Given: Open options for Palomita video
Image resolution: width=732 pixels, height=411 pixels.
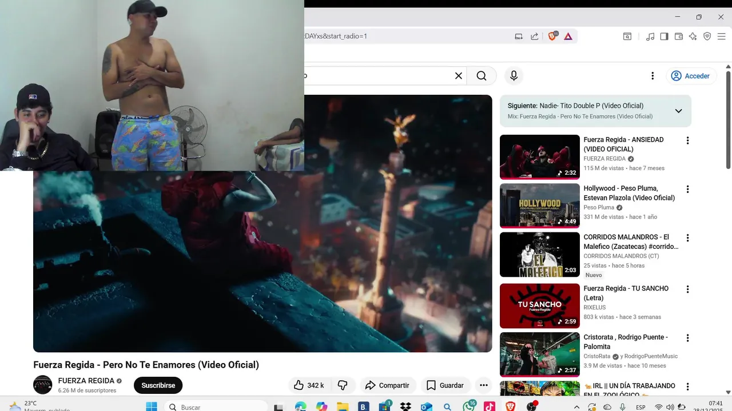Looking at the screenshot, I should coord(687,338).
